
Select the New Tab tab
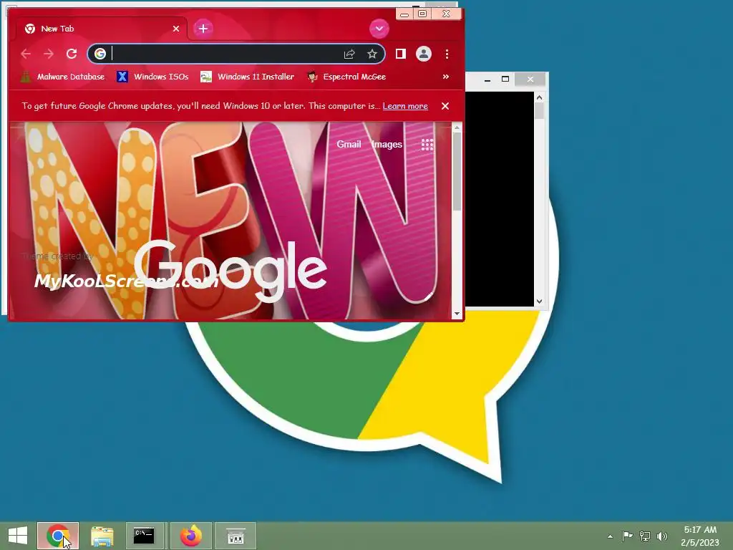[x=102, y=29]
